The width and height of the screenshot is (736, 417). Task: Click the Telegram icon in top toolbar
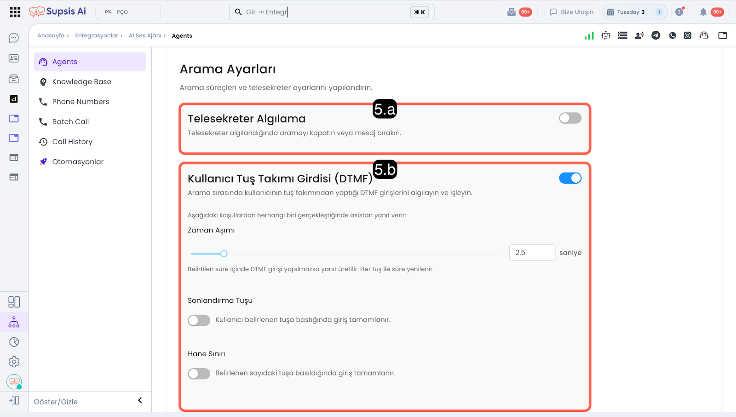click(x=655, y=35)
